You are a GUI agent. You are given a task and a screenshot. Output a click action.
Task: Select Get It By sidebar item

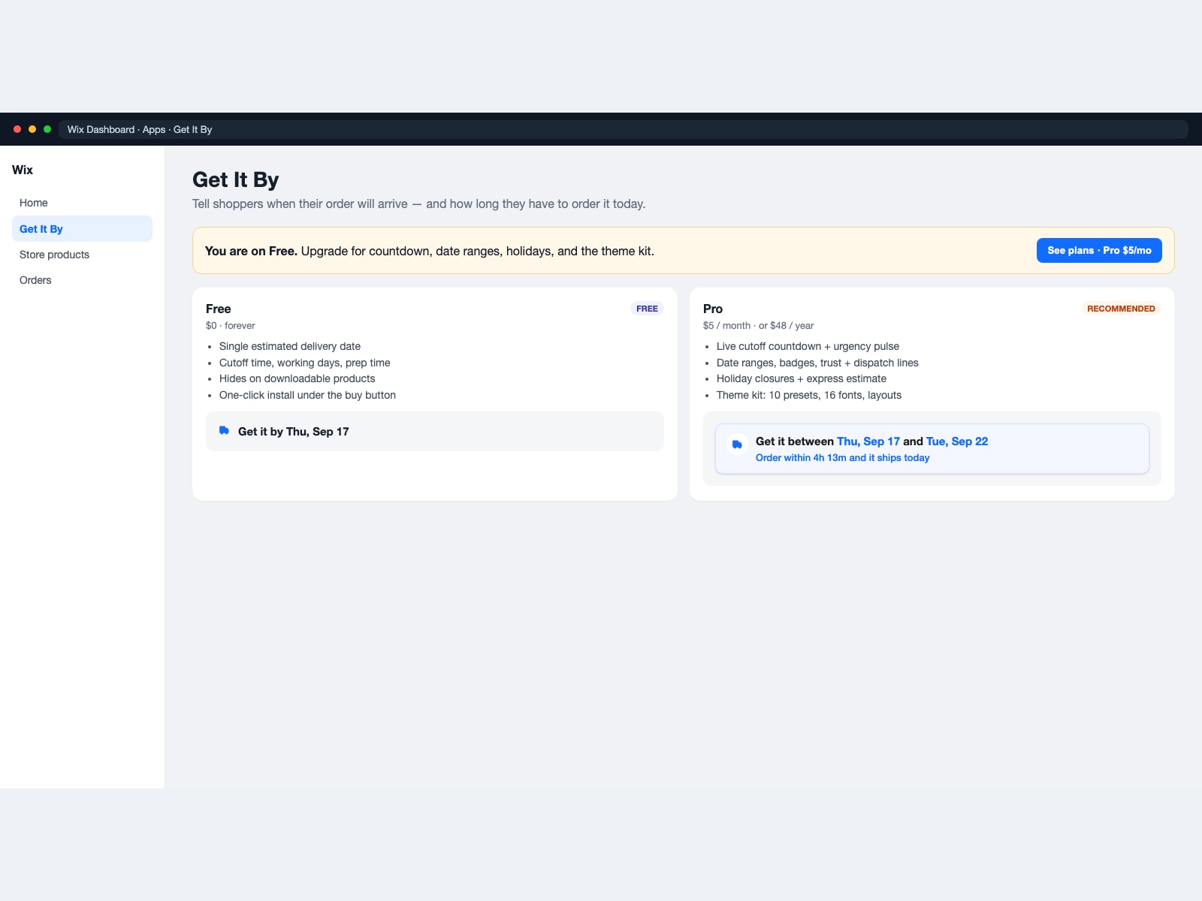82,229
